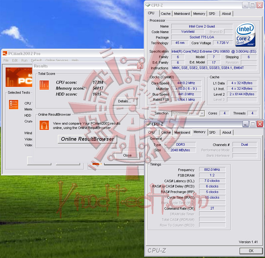Click the Channels # Dual value
Screen dimensions: 265x258
coord(244,145)
